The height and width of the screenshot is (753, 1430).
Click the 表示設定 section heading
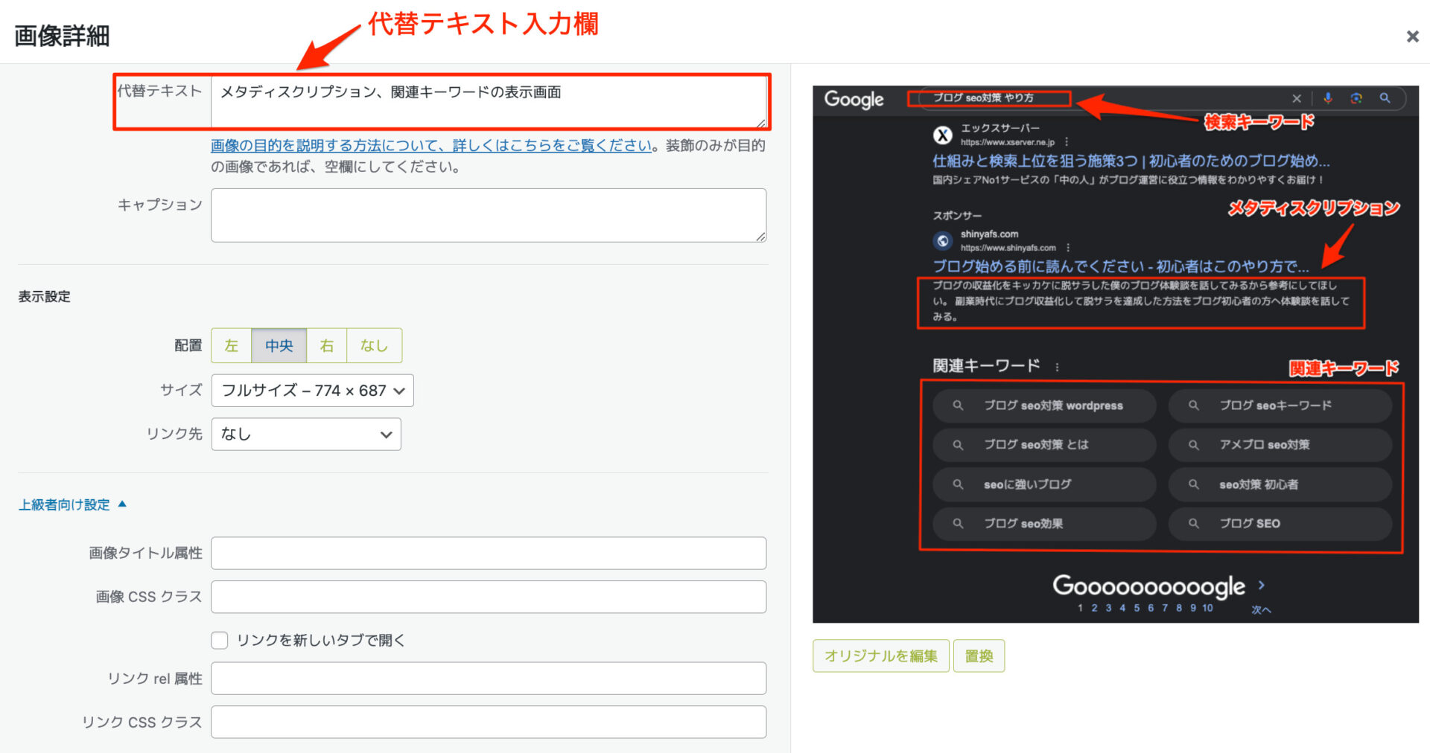[45, 297]
